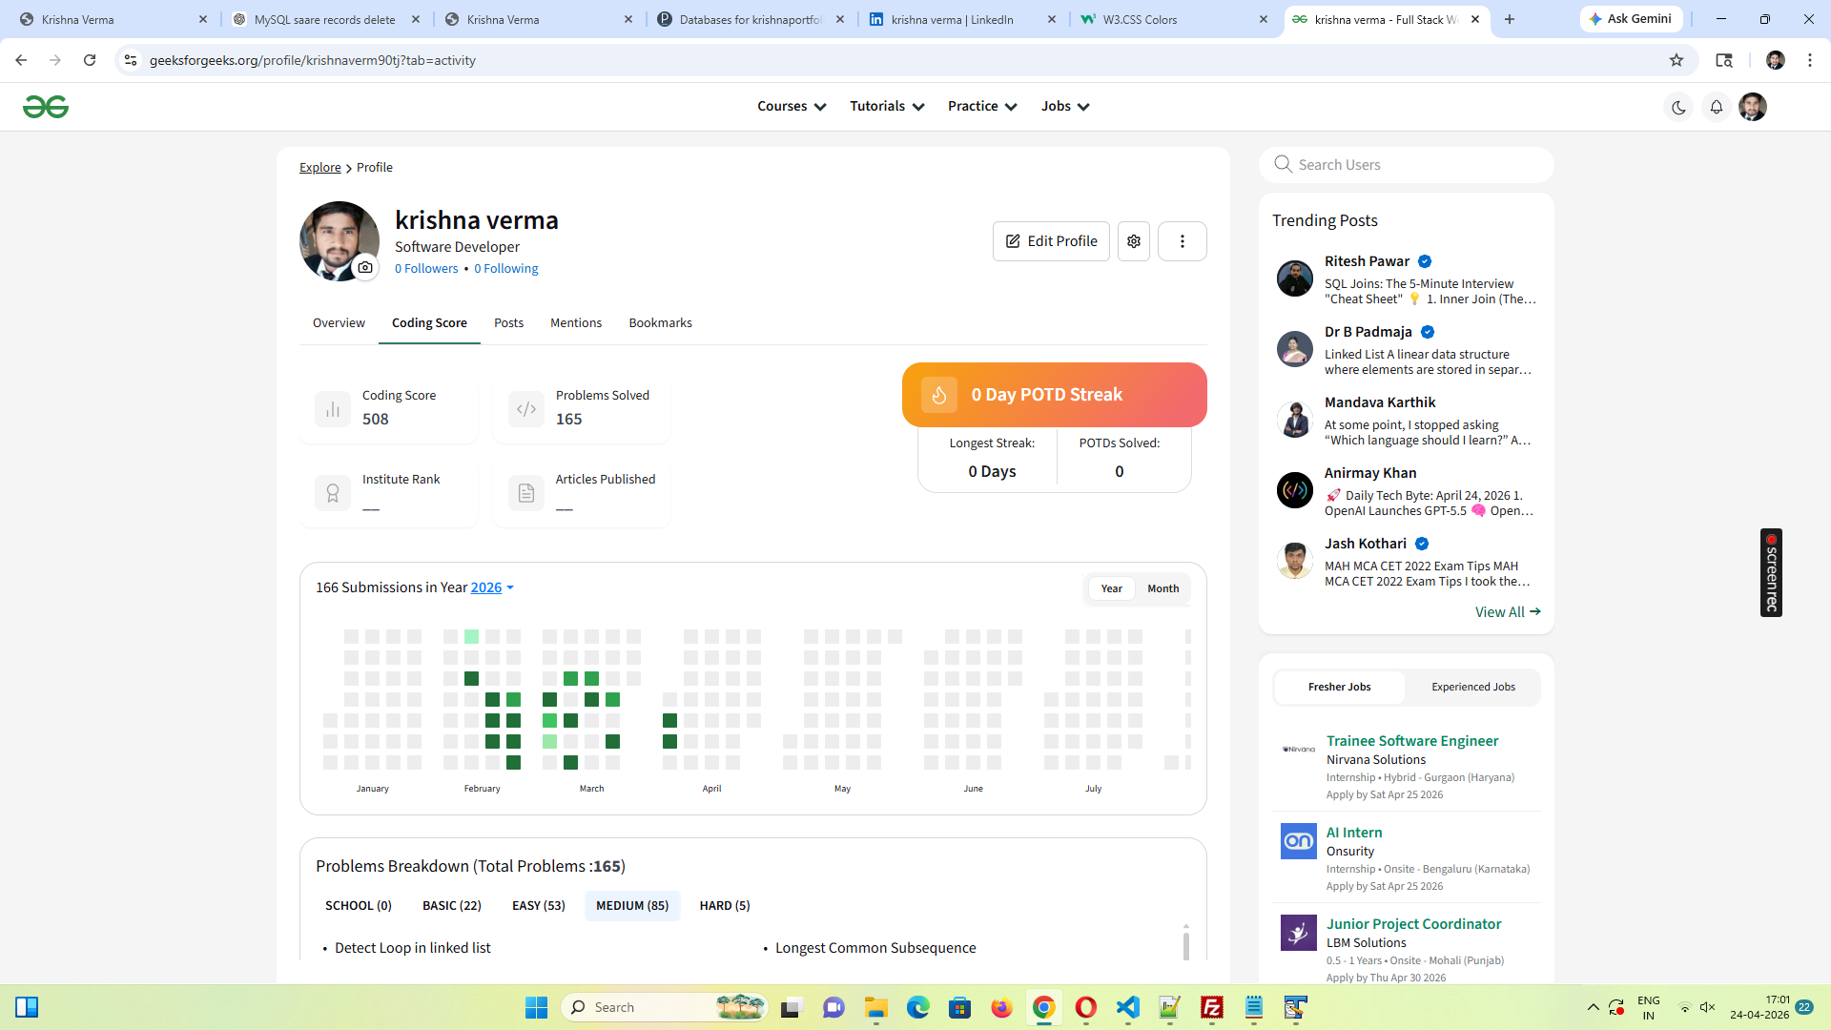Click the Edit Profile button
The image size is (1831, 1030).
pos(1051,241)
